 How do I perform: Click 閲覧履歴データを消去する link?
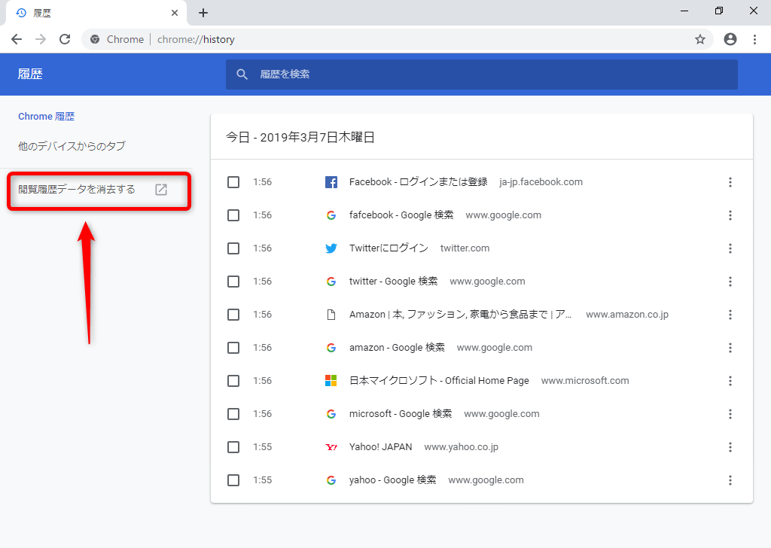tap(77, 190)
